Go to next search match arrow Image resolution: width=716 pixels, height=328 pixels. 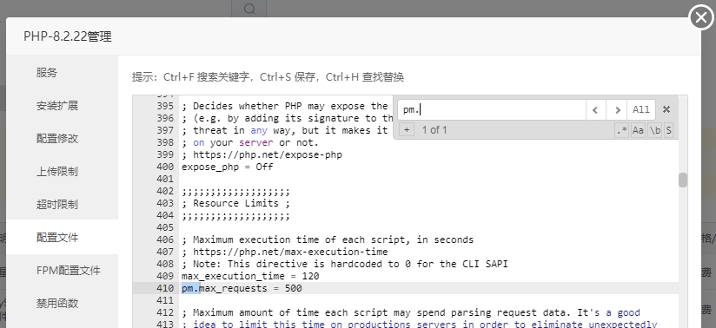pos(617,109)
